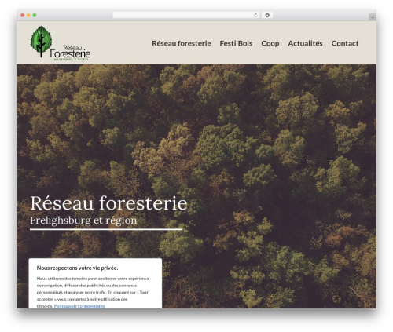Click the Nous respectons votre vie privée heading
Image resolution: width=393 pixels, height=332 pixels.
77,268
